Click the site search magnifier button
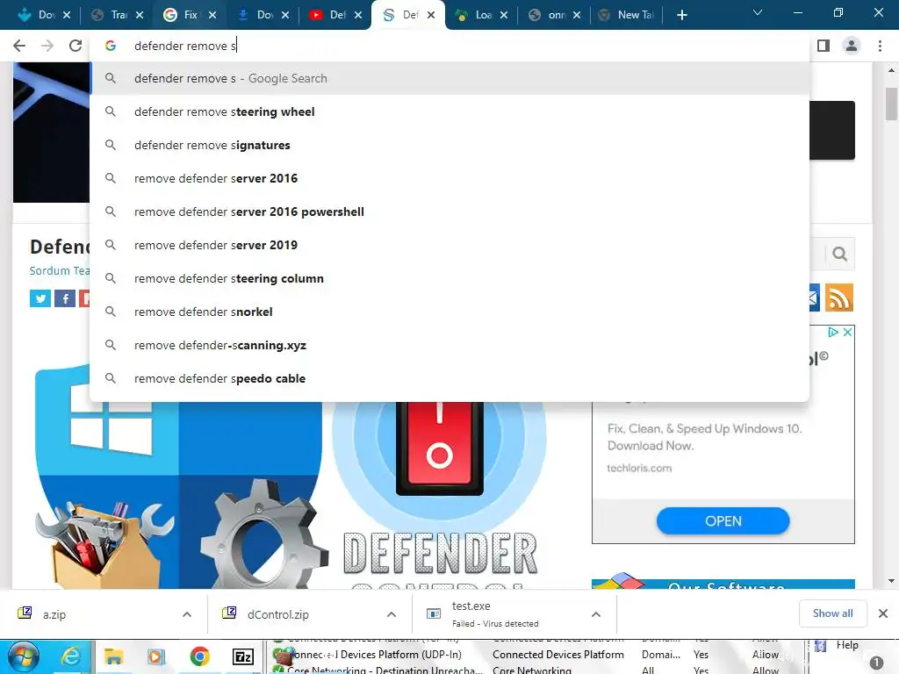899x674 pixels. (840, 254)
